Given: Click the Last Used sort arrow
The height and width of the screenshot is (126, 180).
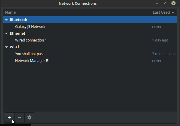Looking at the screenshot, I should point(173,12).
